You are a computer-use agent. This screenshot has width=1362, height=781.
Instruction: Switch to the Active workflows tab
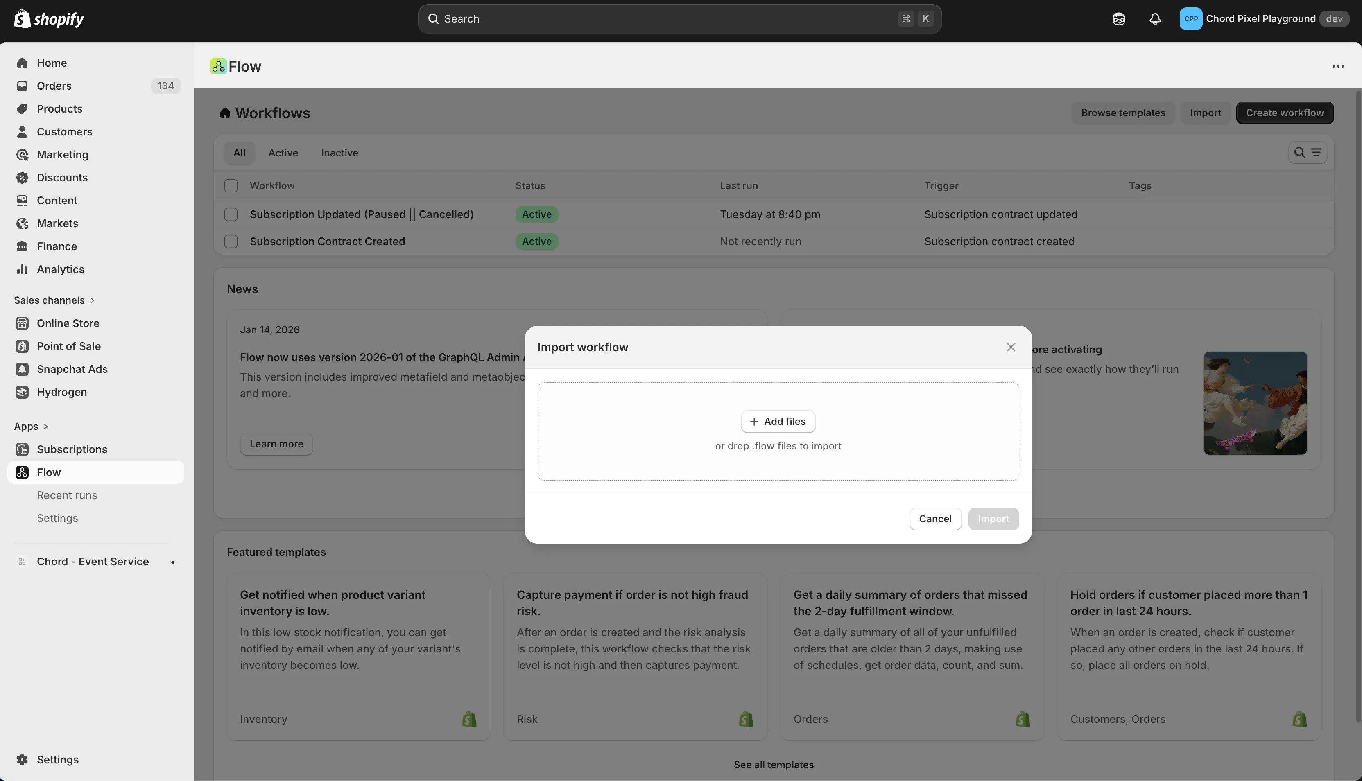(283, 153)
